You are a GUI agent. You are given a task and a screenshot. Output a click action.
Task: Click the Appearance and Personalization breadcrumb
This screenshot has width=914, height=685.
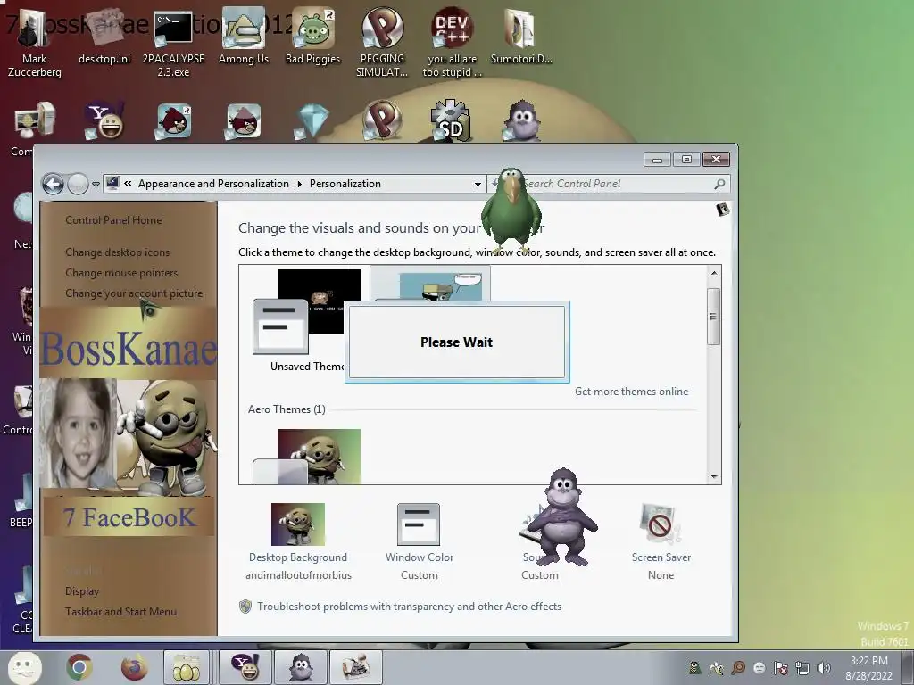coord(213,184)
